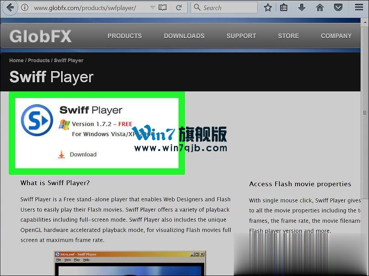Focus the browser Search box
The height and width of the screenshot is (276, 369).
[224, 8]
